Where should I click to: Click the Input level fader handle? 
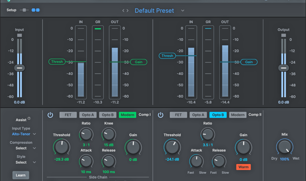[x=19, y=68]
